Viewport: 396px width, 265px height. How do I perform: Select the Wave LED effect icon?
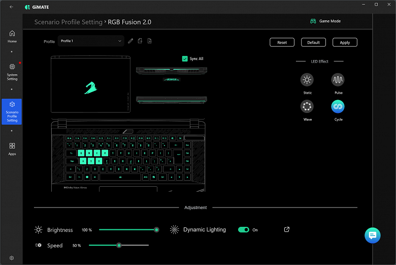(x=307, y=106)
